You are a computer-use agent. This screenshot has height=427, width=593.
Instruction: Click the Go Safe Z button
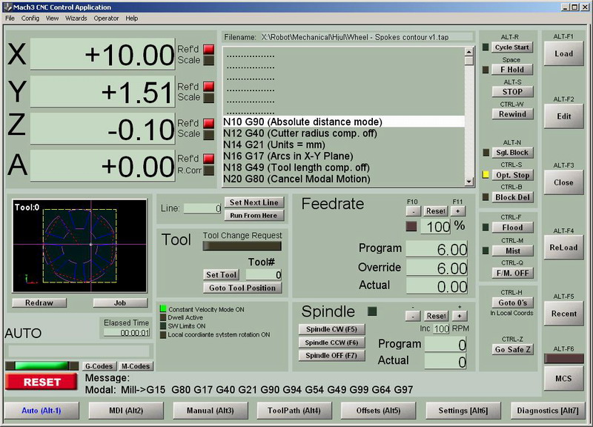tap(512, 349)
